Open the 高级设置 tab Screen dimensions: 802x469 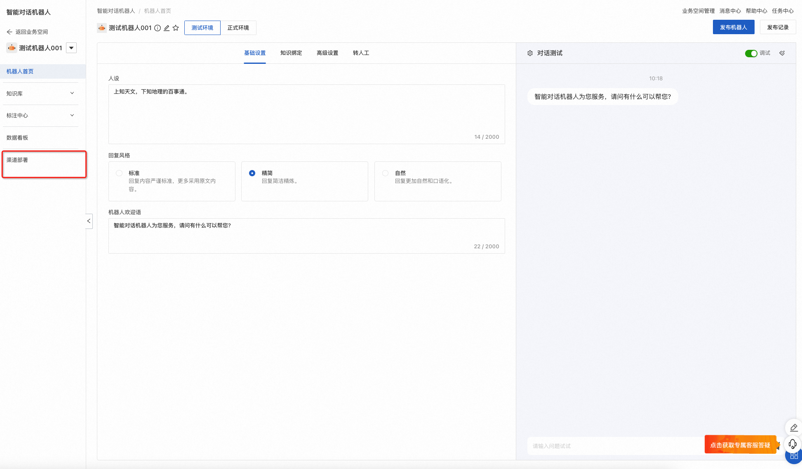click(327, 53)
